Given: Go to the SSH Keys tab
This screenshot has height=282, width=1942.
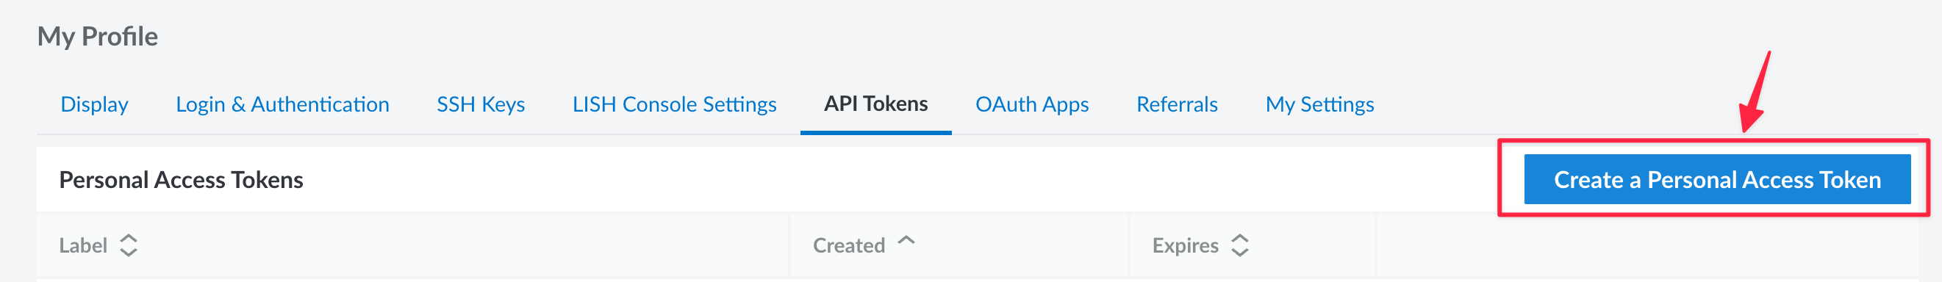Looking at the screenshot, I should [481, 104].
